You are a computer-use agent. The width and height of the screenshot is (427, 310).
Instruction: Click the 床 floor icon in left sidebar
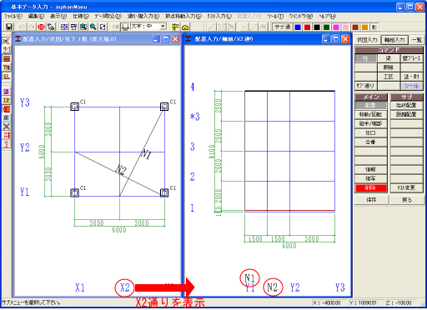pyautogui.click(x=7, y=117)
